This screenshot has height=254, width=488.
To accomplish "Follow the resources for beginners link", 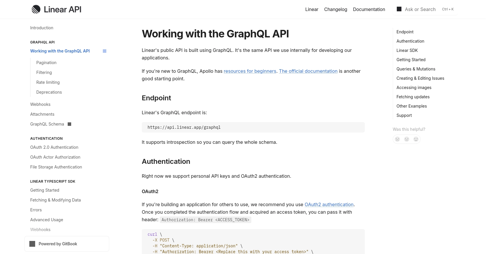I will [250, 71].
